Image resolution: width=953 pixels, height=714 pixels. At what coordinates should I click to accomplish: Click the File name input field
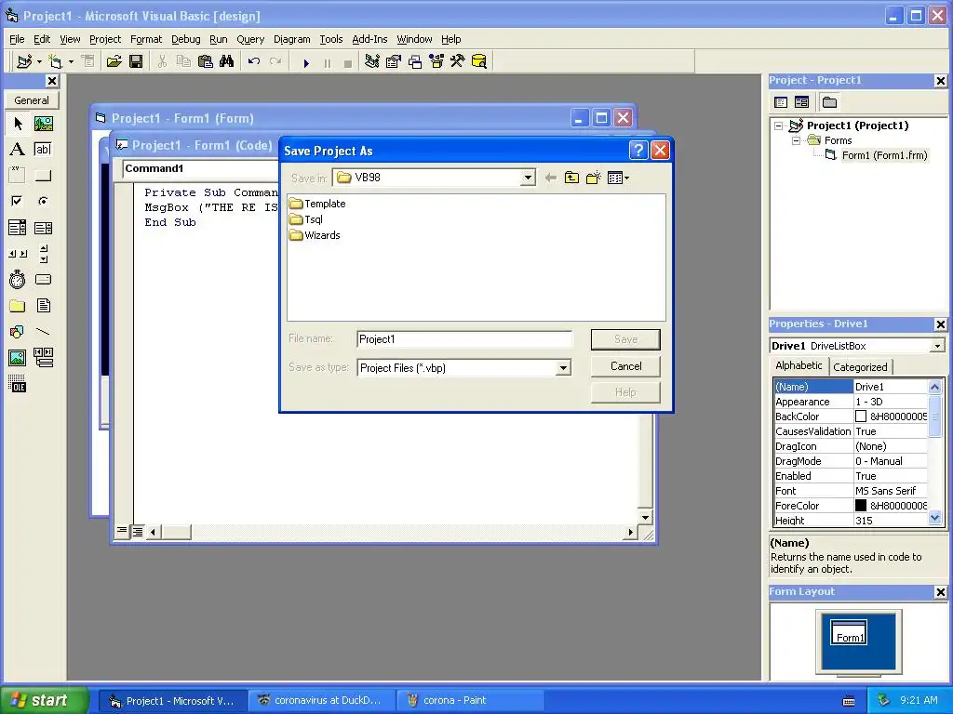click(464, 339)
